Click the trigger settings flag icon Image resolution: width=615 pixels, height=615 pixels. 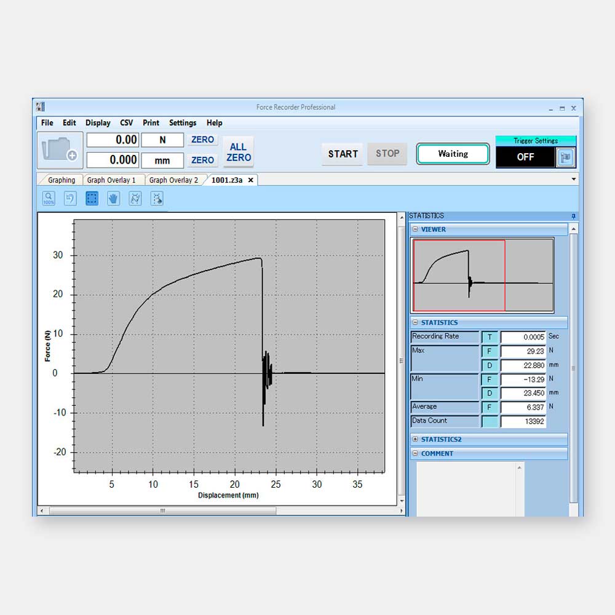pyautogui.click(x=565, y=157)
